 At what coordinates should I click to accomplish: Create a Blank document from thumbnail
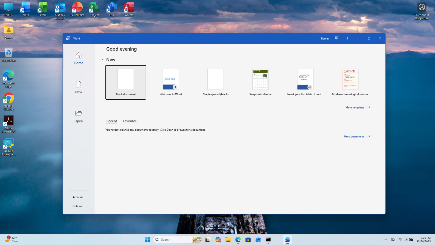[126, 82]
